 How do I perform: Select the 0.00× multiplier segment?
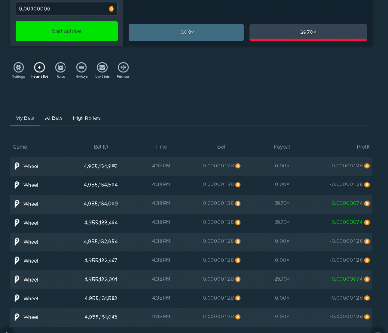coord(186,33)
